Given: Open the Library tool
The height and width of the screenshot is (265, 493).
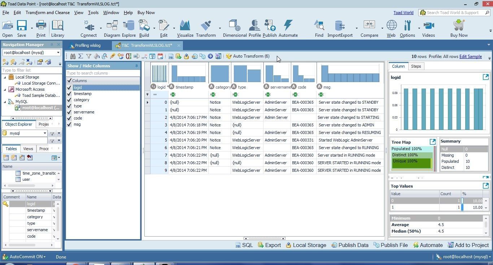Looking at the screenshot, I should [x=57, y=28].
